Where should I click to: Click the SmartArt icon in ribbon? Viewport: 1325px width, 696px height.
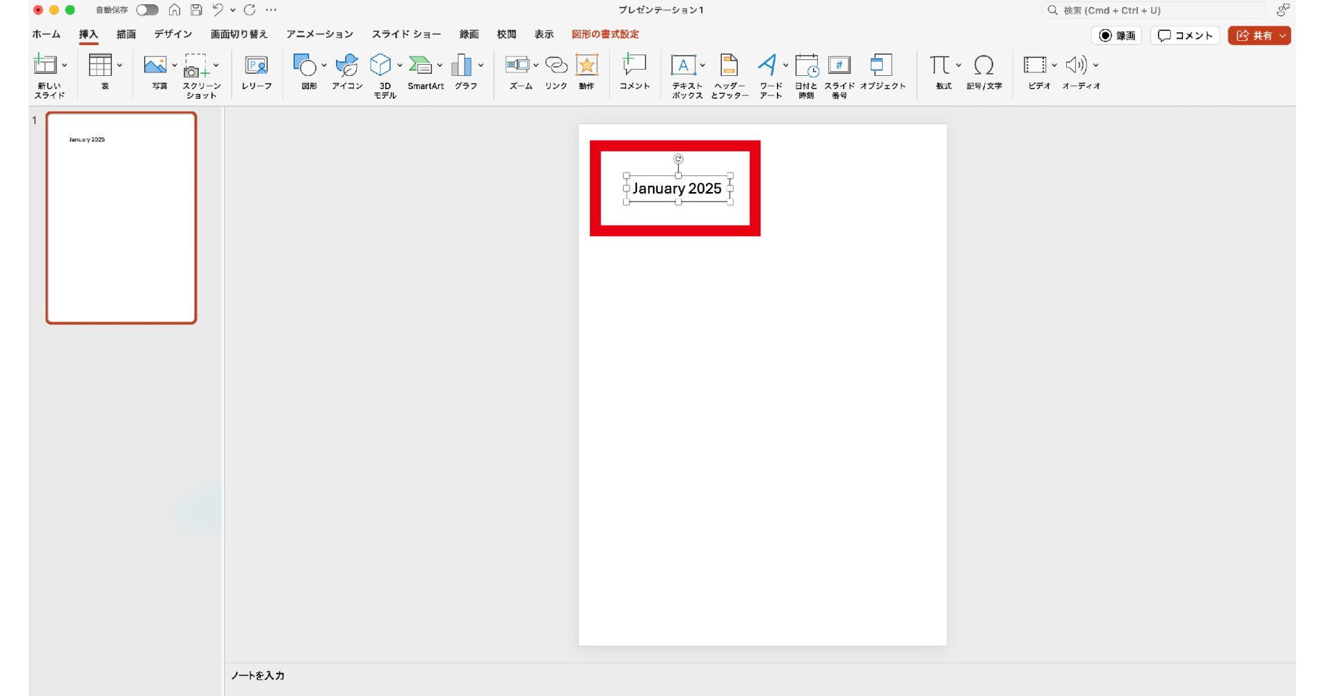[x=420, y=66]
